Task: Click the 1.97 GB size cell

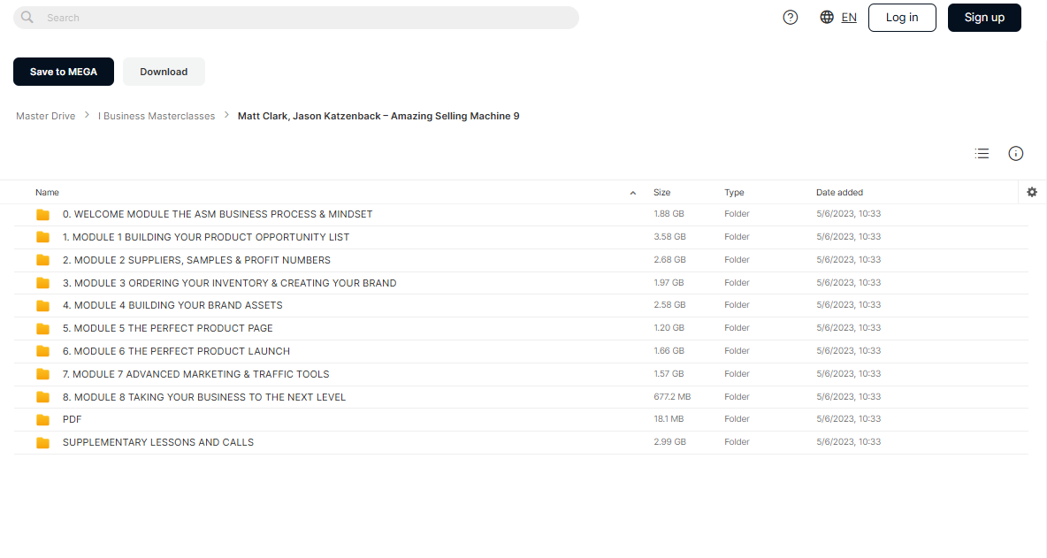Action: 669,283
